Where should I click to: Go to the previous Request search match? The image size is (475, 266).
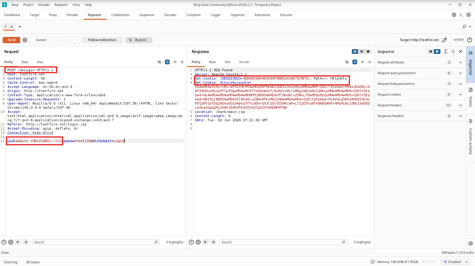coord(18,242)
